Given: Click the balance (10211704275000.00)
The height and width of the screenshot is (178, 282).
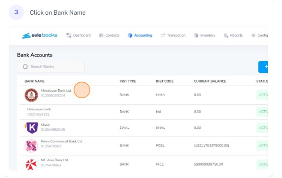Looking at the screenshot, I should 211,145.
